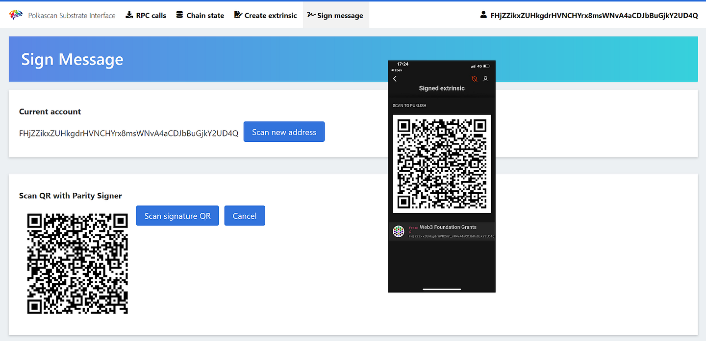Click the Polkascan brain logo icon
Viewport: 706px width, 341px height.
pos(16,15)
